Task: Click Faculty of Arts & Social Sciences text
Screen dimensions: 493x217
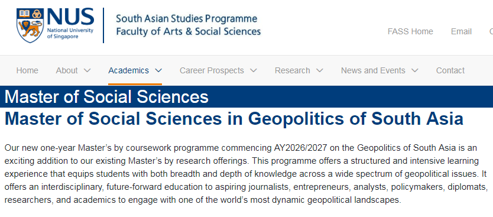Action: point(189,31)
